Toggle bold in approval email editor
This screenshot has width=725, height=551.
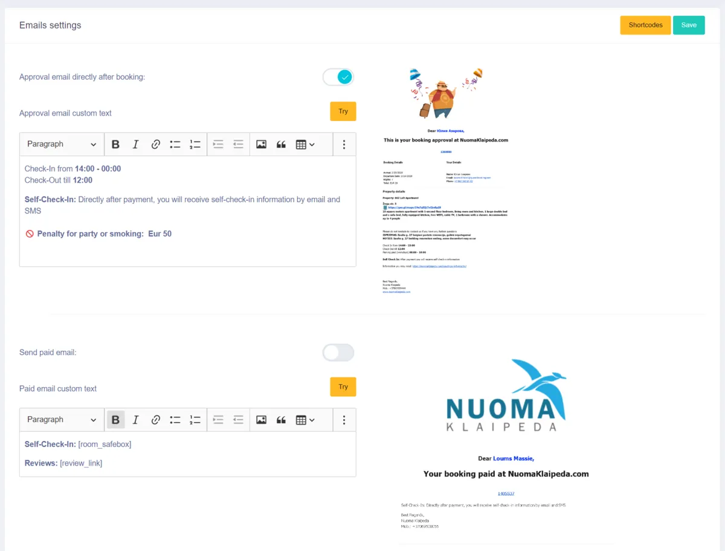pos(115,145)
